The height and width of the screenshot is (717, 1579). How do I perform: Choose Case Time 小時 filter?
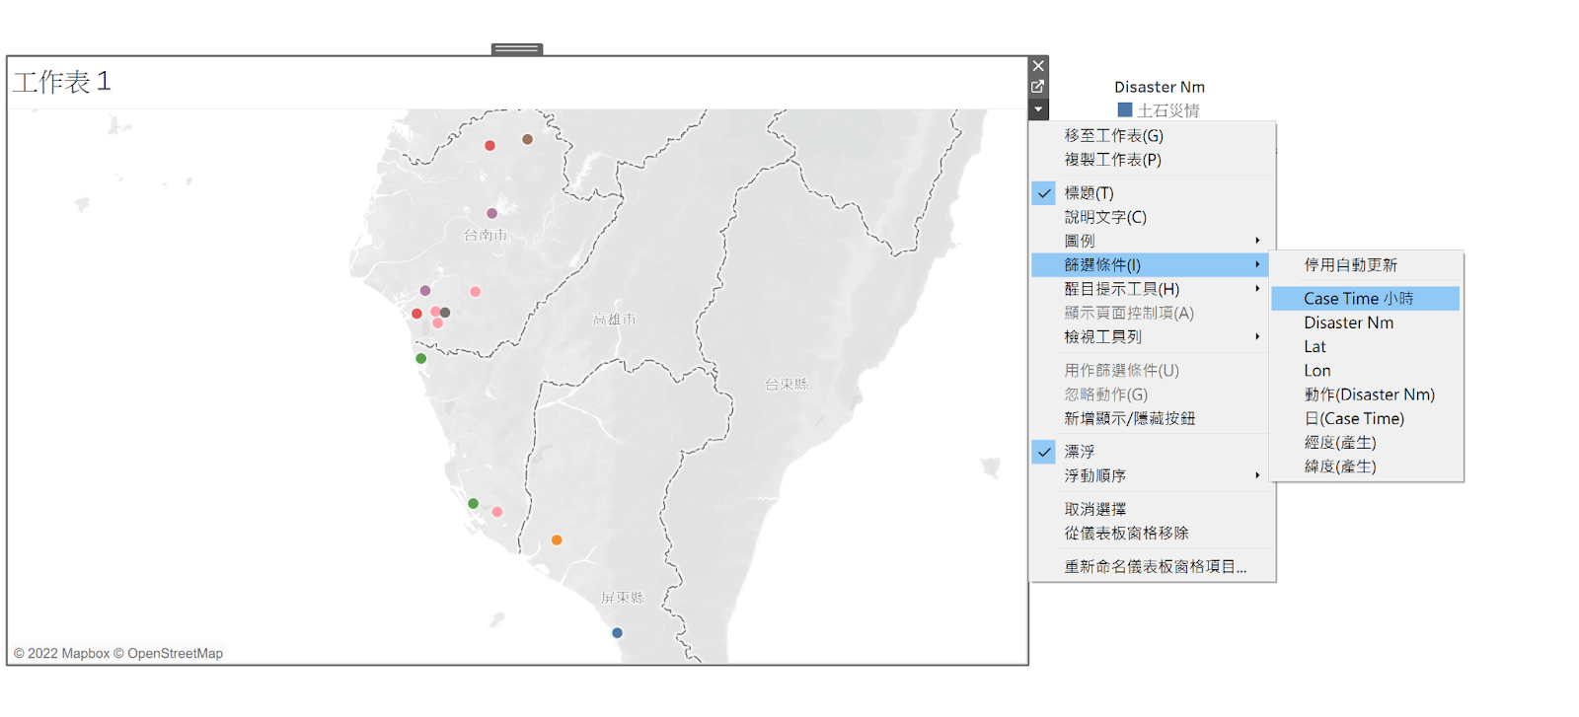[x=1366, y=299]
